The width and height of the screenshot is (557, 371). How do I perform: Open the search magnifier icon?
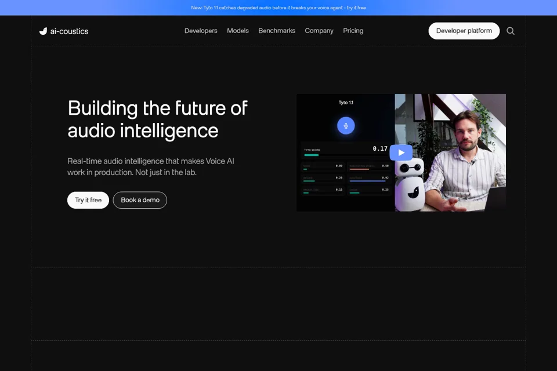click(511, 31)
